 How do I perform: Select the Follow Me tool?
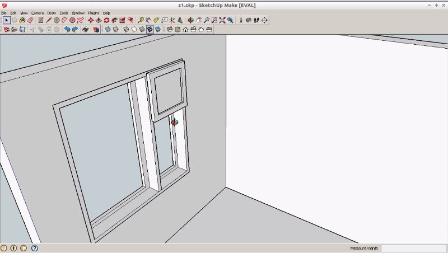(x=114, y=20)
